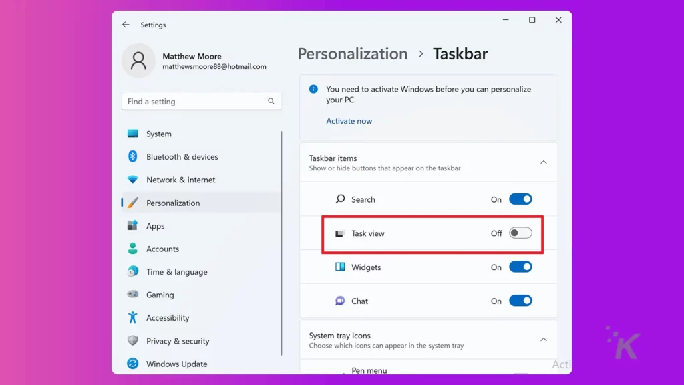Click the Network wifi icon
The height and width of the screenshot is (385, 684).
(133, 179)
